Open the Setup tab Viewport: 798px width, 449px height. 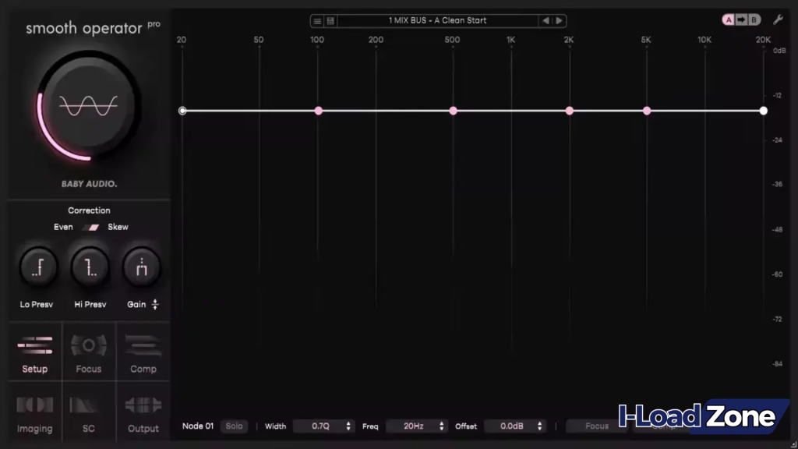(x=34, y=352)
